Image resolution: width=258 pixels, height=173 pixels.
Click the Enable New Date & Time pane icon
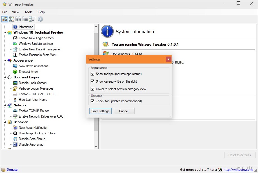(x=15, y=49)
